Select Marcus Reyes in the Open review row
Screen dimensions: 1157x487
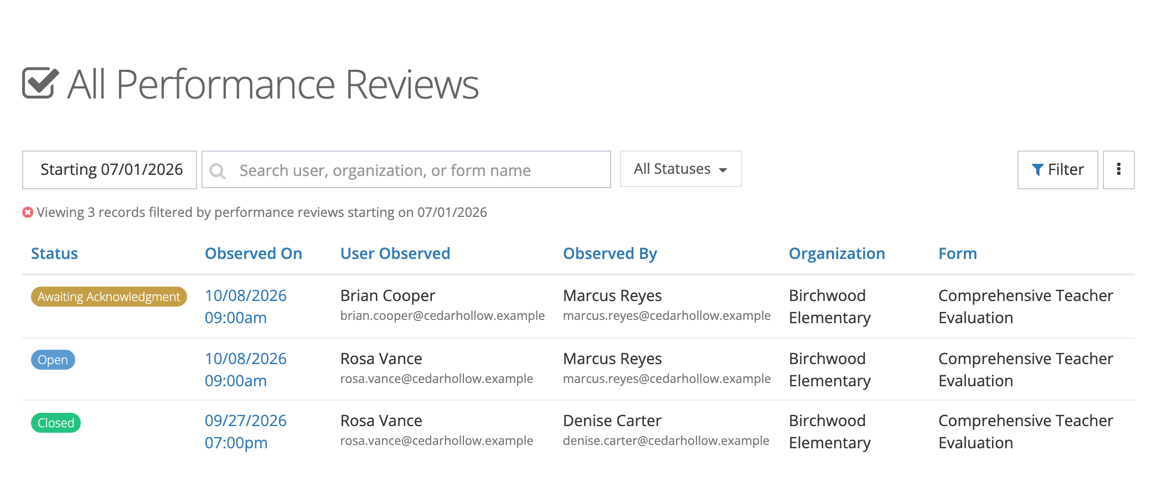(x=612, y=359)
